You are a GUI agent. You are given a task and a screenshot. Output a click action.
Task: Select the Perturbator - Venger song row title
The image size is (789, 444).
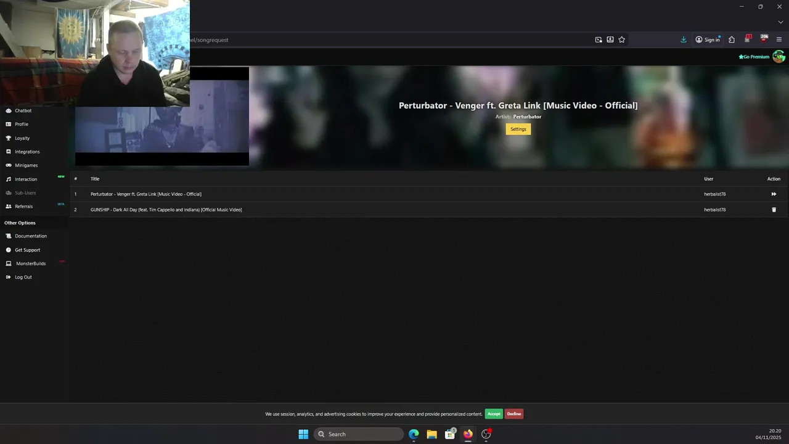coord(146,194)
